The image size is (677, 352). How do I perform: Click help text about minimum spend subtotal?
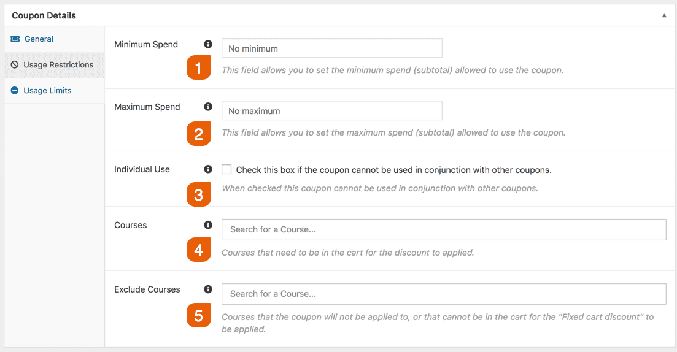(392, 70)
